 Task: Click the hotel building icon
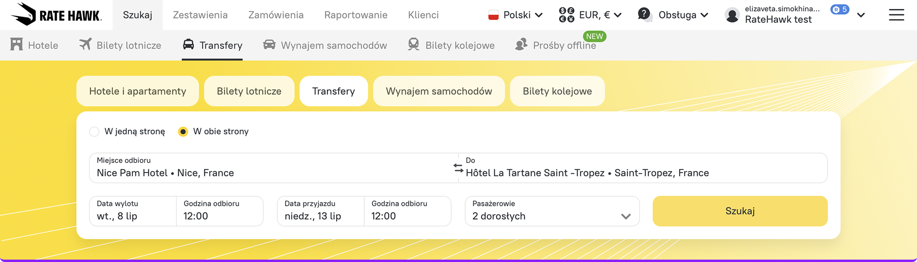17,45
